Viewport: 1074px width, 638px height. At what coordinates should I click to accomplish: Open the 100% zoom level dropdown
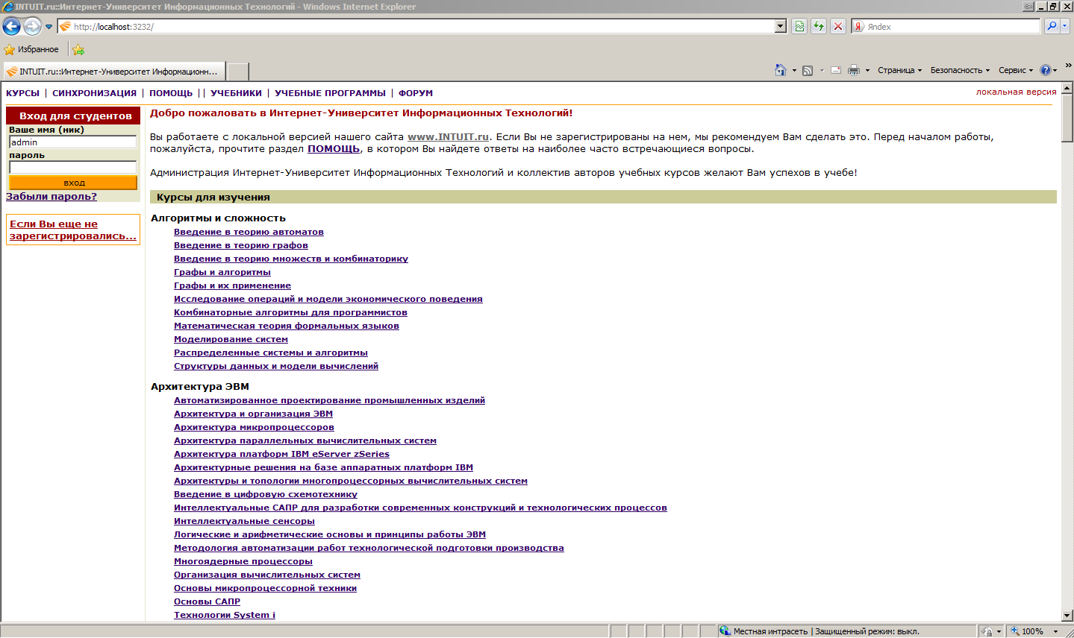(x=1055, y=631)
